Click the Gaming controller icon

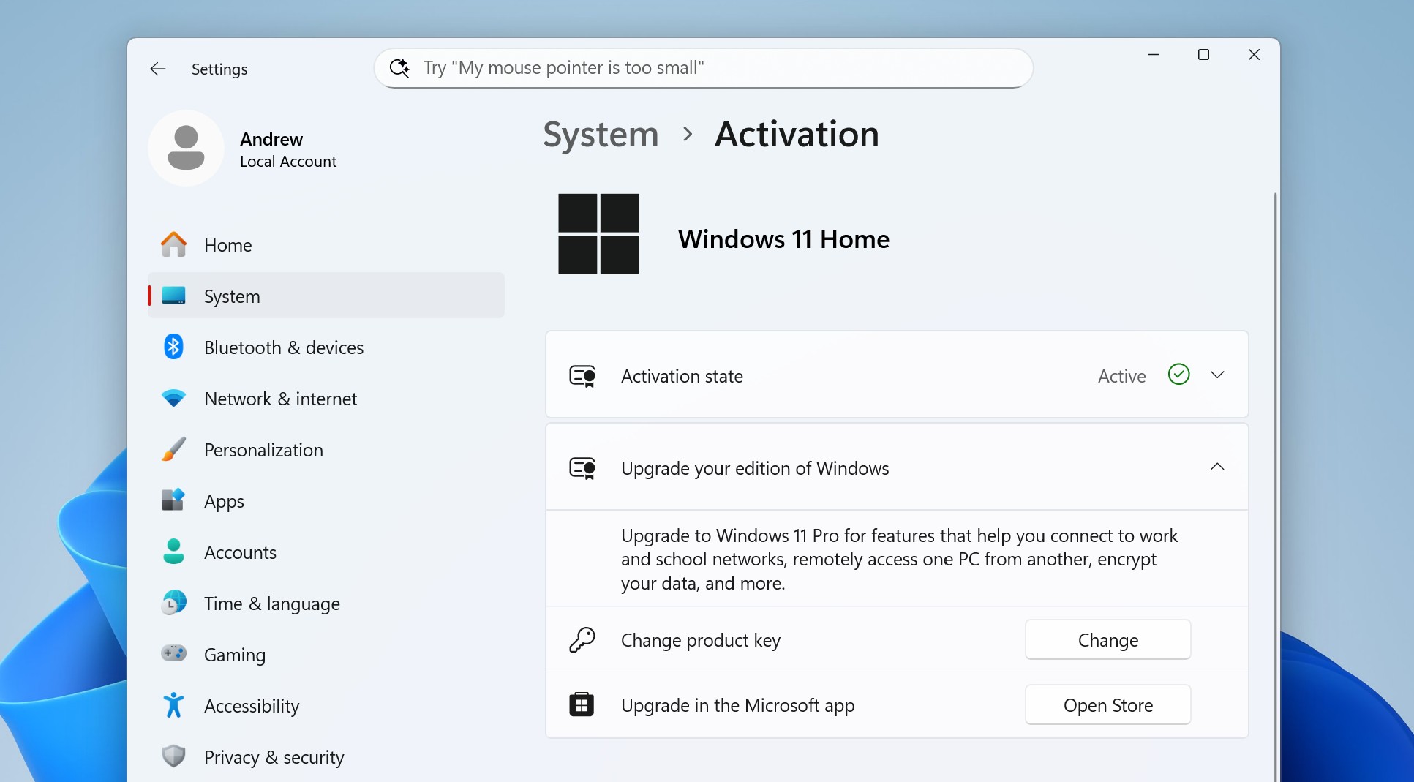[x=173, y=654]
